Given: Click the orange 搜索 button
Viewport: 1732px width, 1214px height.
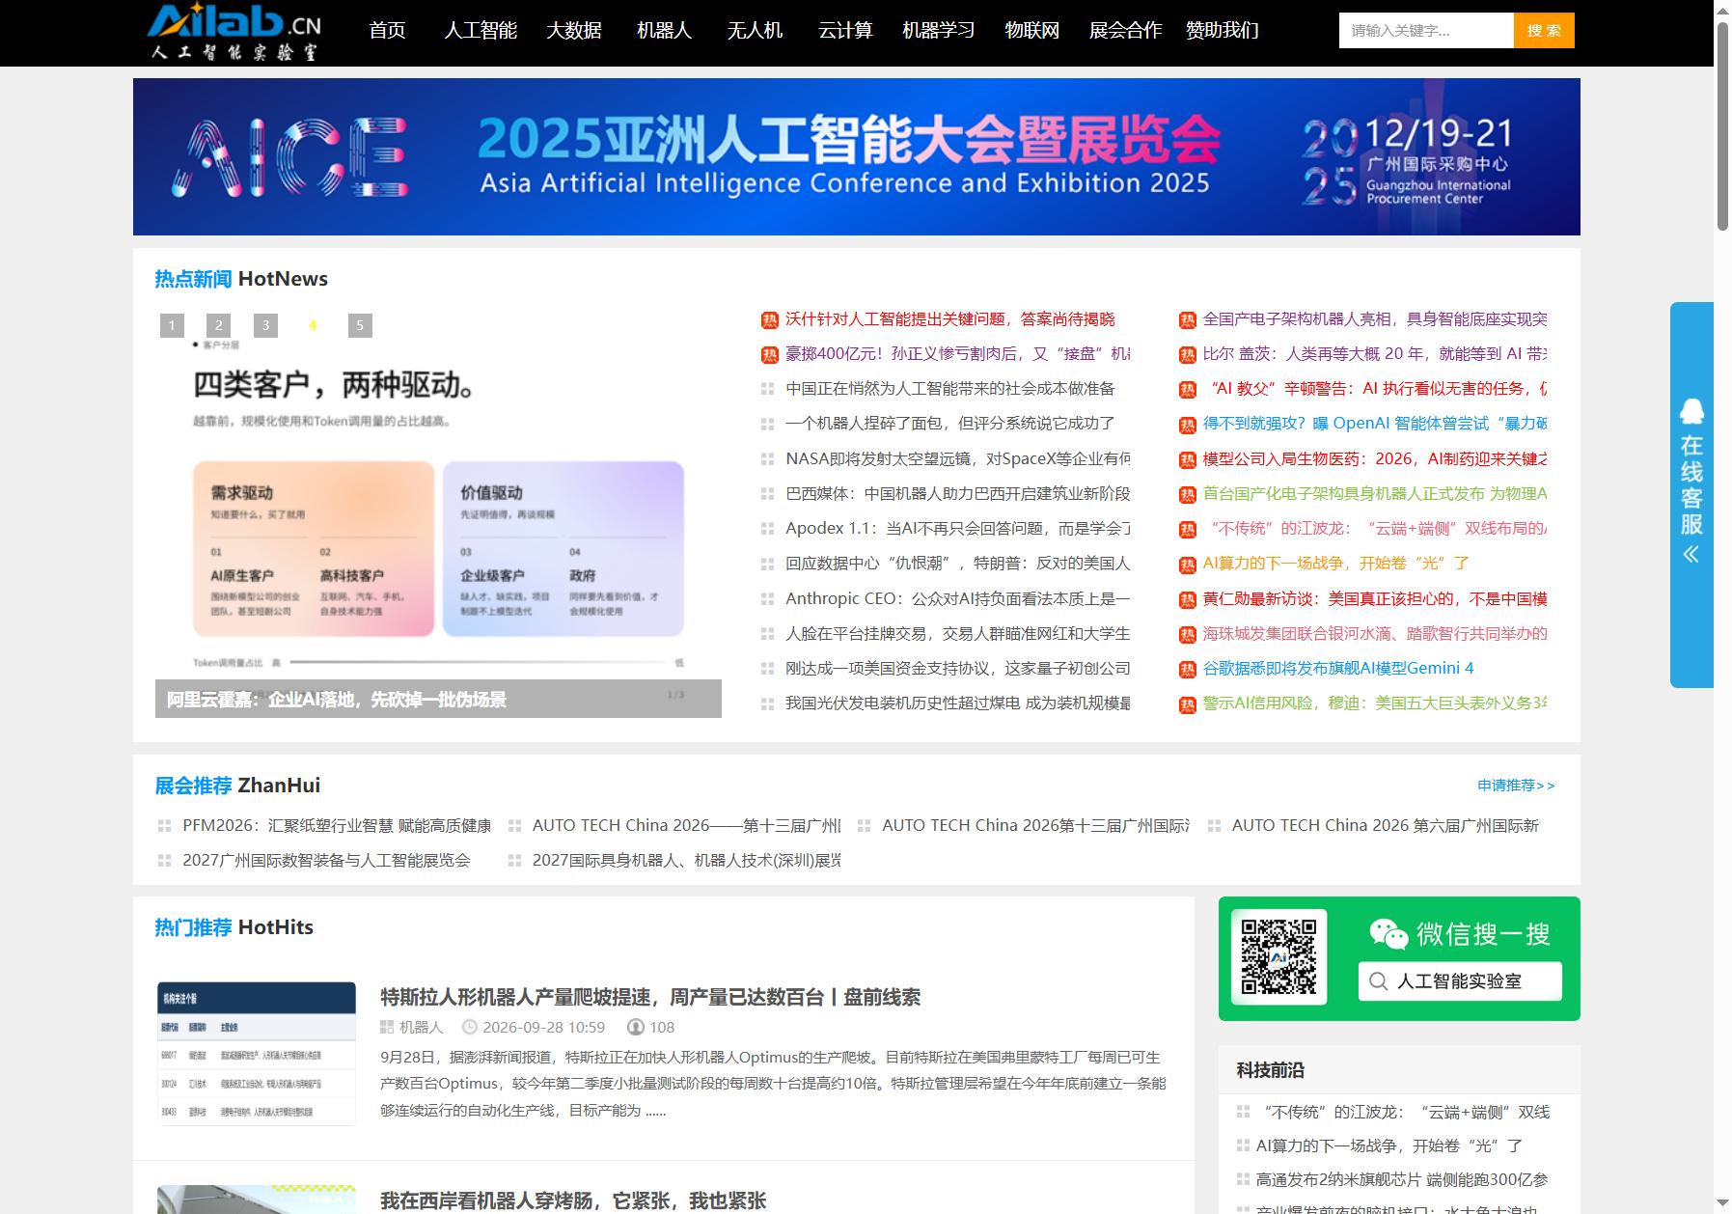Looking at the screenshot, I should tap(1544, 31).
